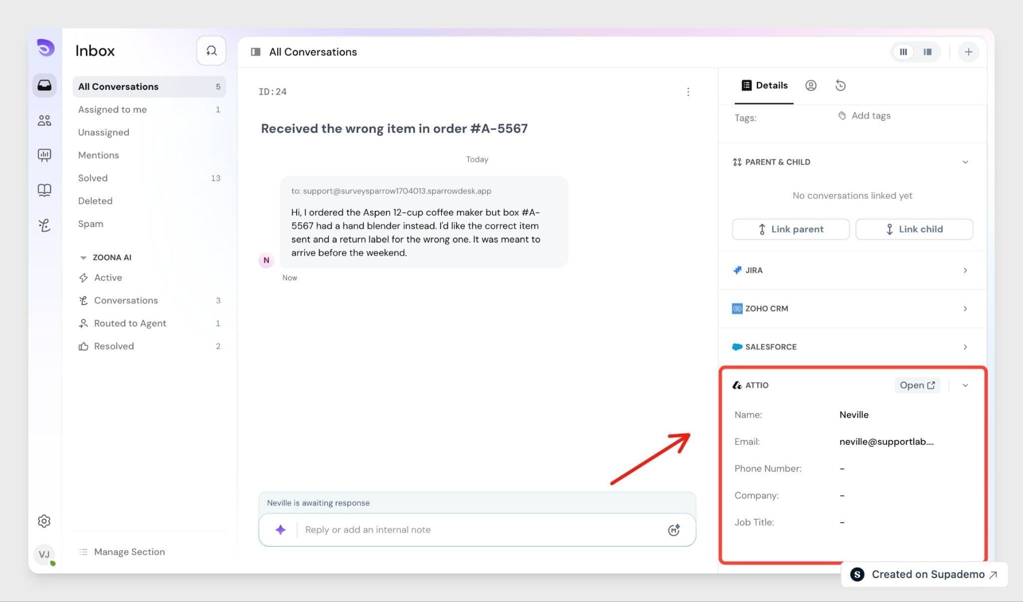Open the Zoona AI icon in left rail

[44, 225]
